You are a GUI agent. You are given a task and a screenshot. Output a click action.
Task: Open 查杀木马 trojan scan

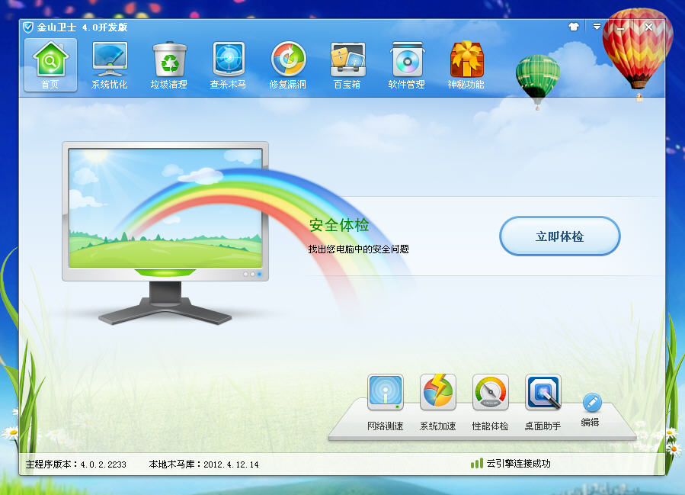click(228, 65)
